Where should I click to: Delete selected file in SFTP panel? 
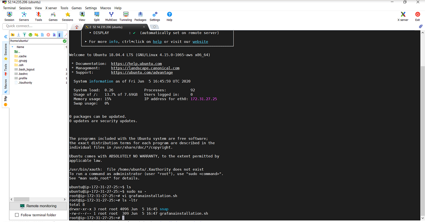pyautogui.click(x=48, y=35)
